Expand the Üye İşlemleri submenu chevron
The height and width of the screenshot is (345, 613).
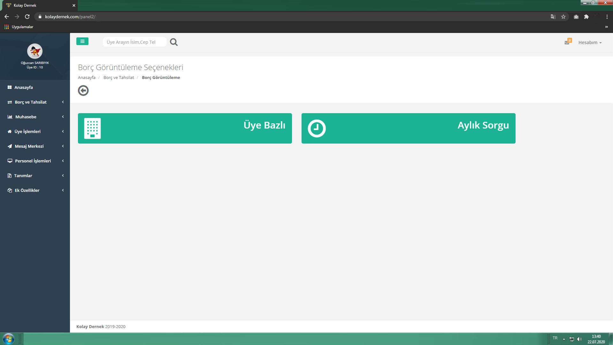[x=63, y=132]
